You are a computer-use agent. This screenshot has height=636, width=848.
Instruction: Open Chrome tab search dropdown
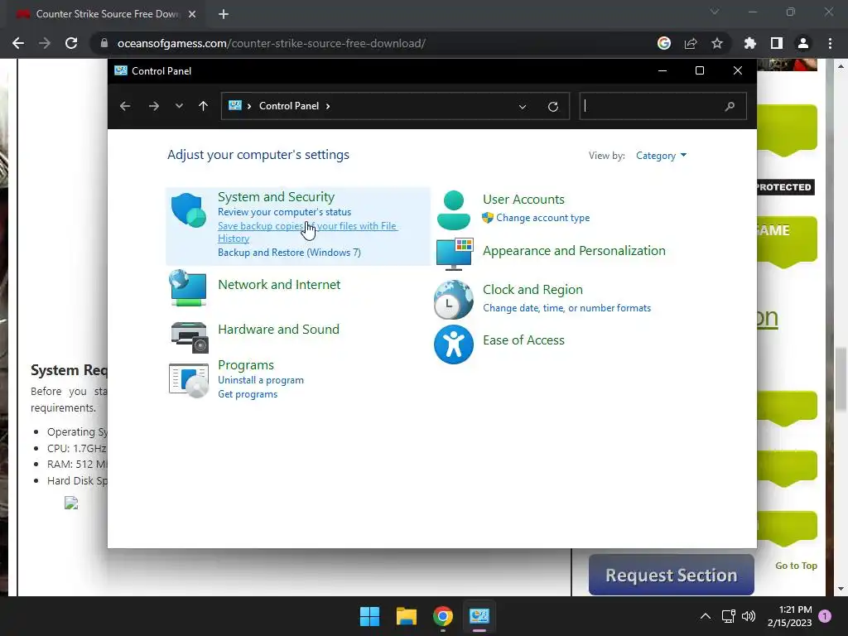(x=715, y=12)
